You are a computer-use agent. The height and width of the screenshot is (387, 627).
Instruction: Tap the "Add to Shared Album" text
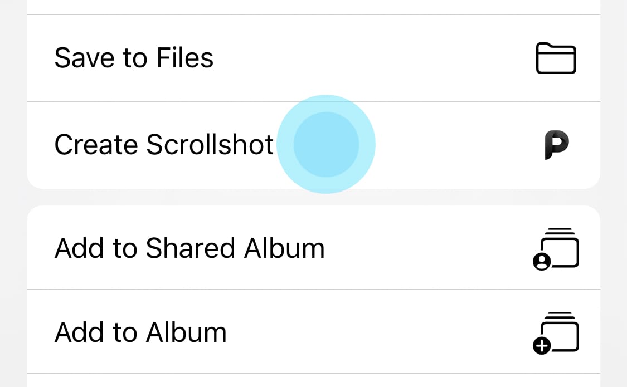pos(189,248)
